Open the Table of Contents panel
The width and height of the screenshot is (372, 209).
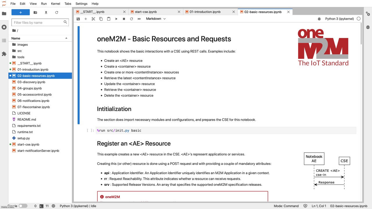pos(4,41)
